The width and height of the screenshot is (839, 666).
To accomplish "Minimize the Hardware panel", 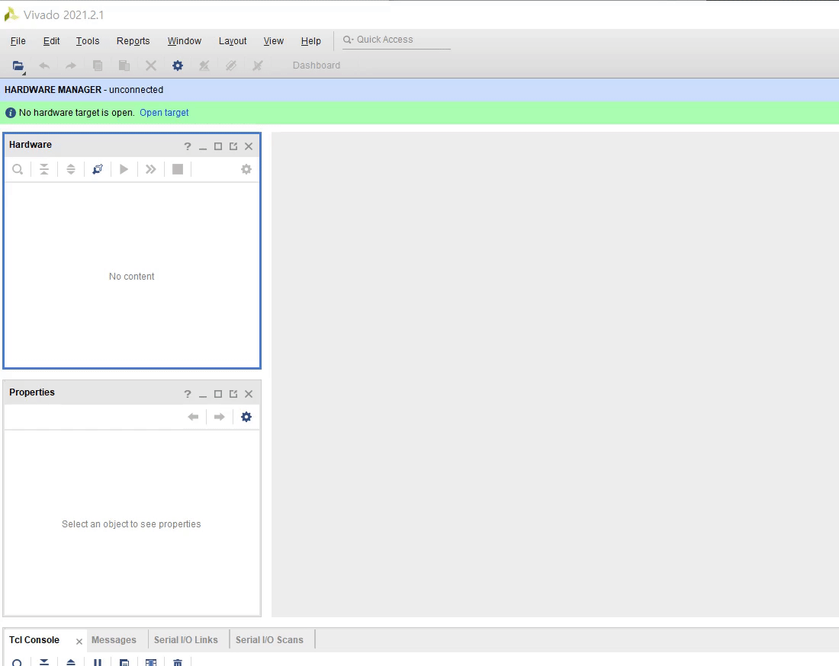I will [x=203, y=147].
